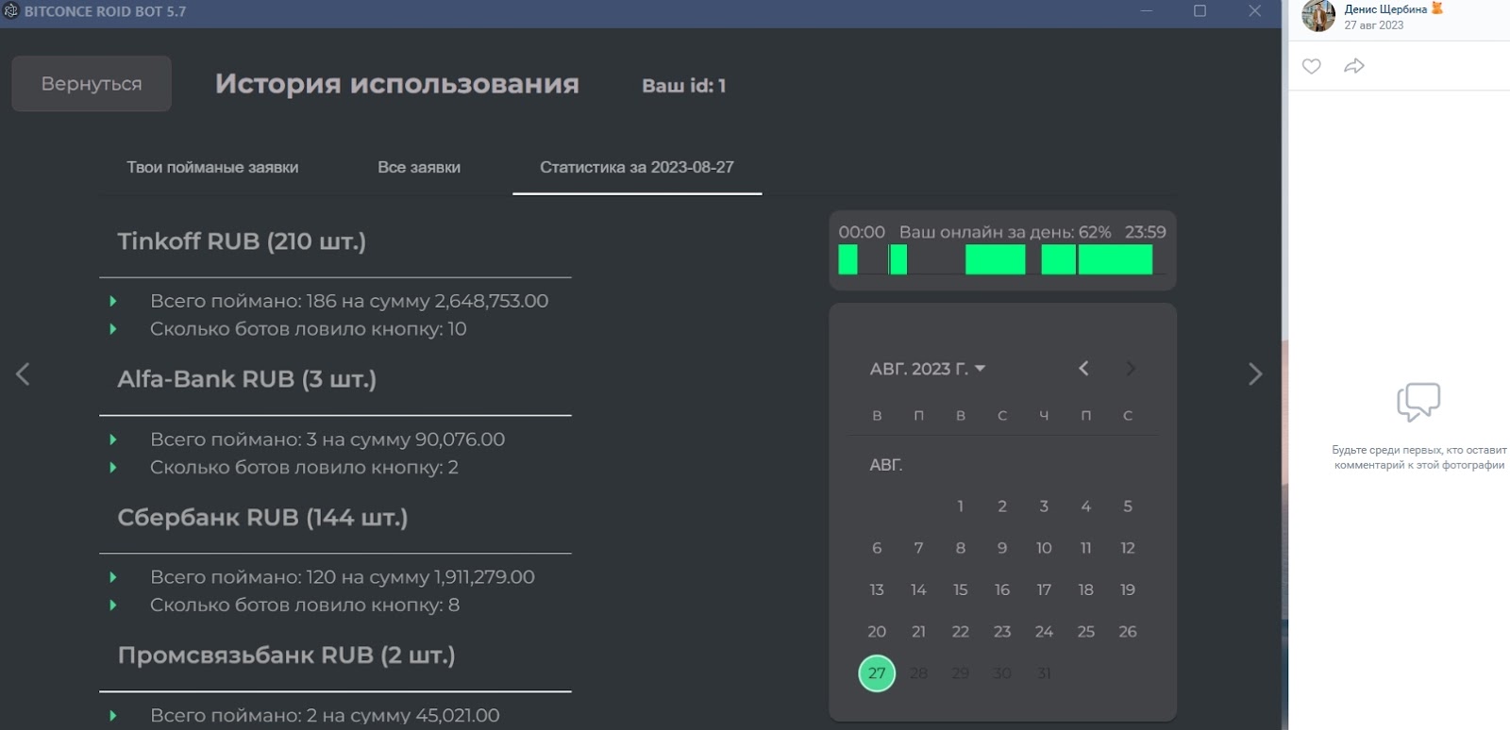
Task: Click the share arrow icon
Action: click(x=1354, y=66)
